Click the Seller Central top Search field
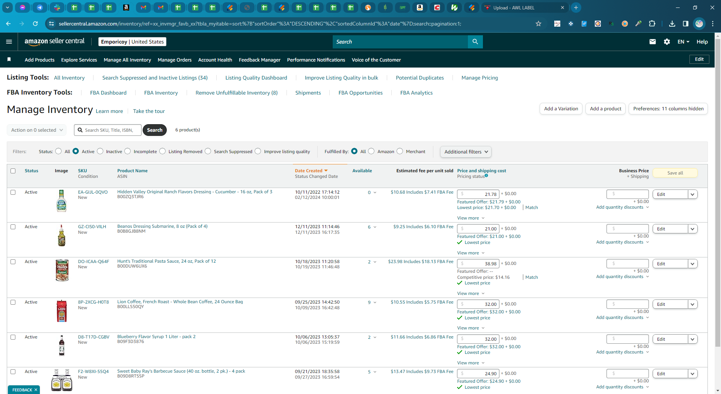 [x=400, y=42]
